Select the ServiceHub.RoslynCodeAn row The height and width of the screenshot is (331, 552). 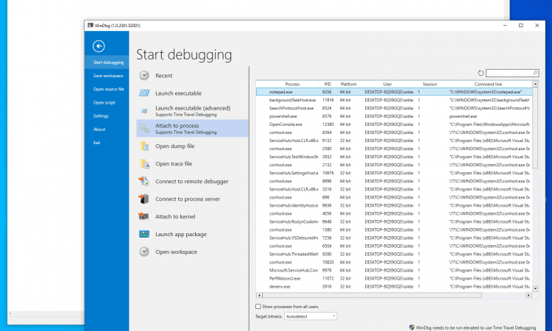coord(394,221)
